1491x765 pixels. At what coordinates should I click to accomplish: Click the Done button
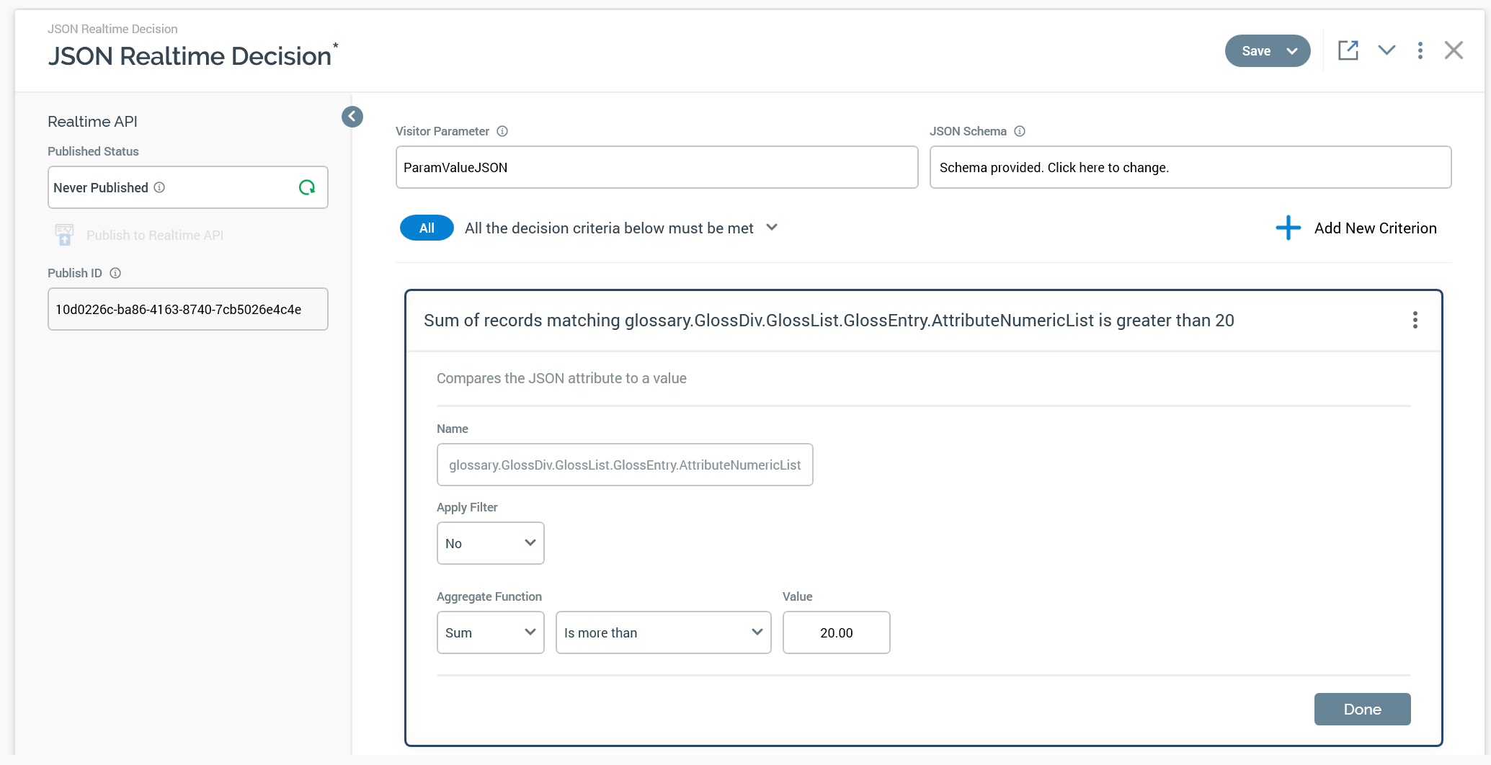[1362, 709]
